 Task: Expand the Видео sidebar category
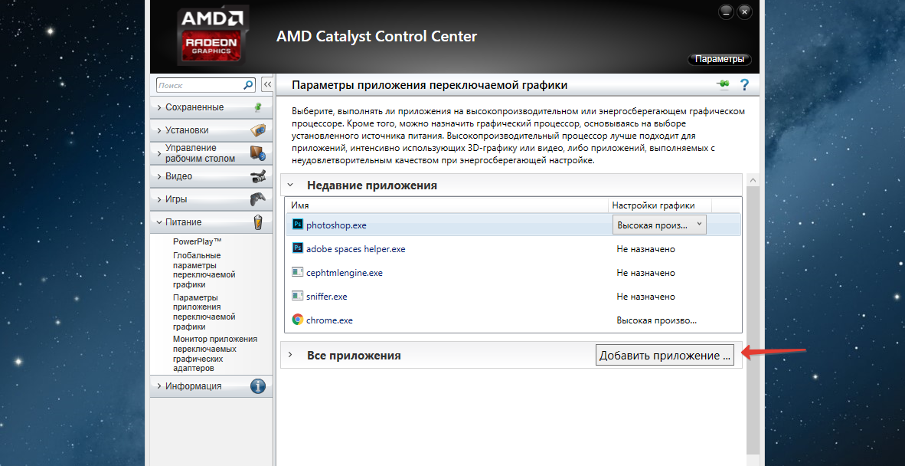[211, 176]
